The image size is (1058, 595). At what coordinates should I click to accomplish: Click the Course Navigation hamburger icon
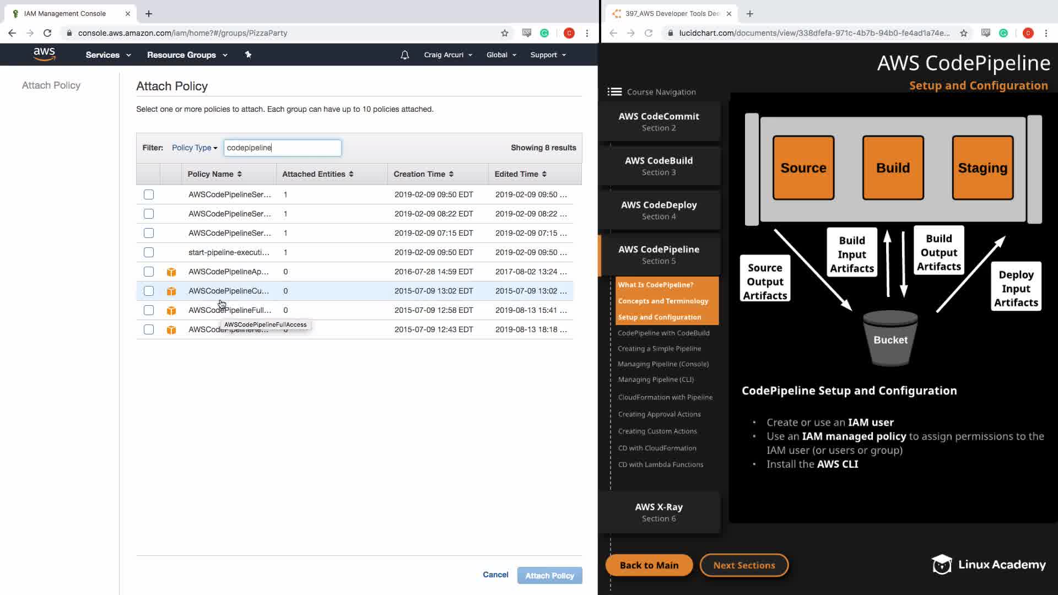[614, 92]
